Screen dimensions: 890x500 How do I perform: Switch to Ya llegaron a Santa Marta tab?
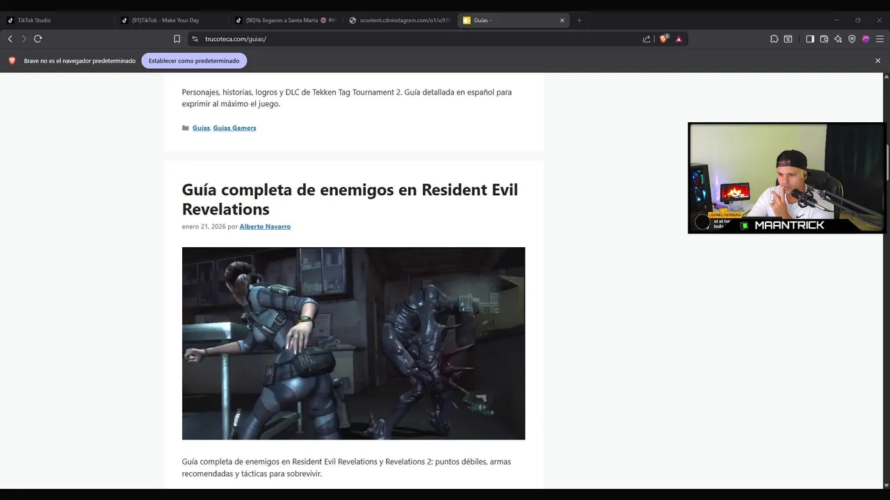pos(286,20)
